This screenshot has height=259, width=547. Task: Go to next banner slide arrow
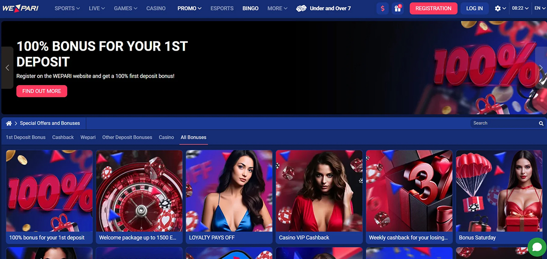[541, 67]
